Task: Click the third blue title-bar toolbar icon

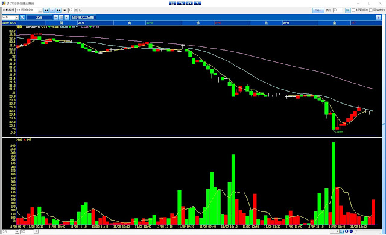Action: [x=189, y=4]
